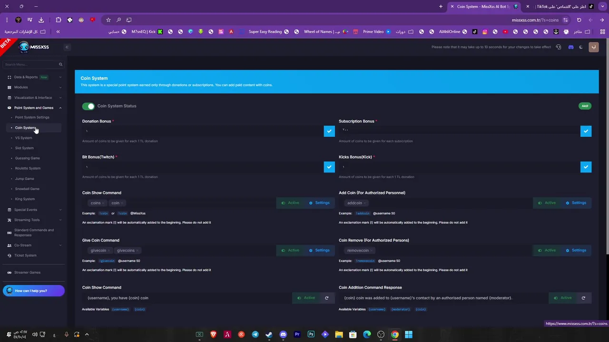The image size is (609, 342).
Task: Open the browser downloads icon
Action: pyautogui.click(x=41, y=20)
